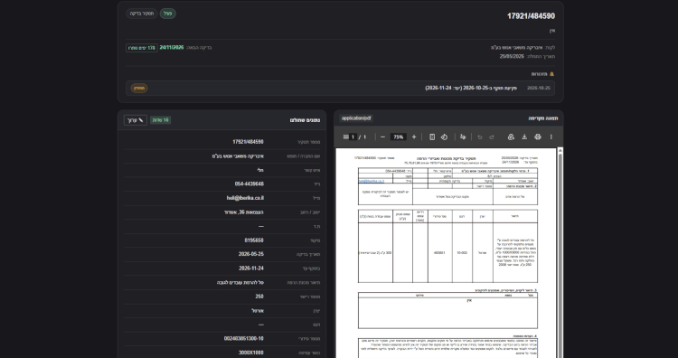Print the PDF document
Screen dimensions: 678x358
tap(538, 137)
